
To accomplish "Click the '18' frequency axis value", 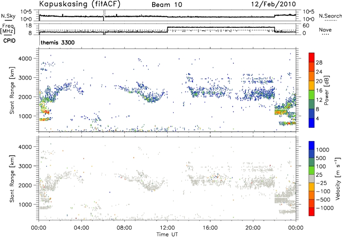I will coord(29,26).
